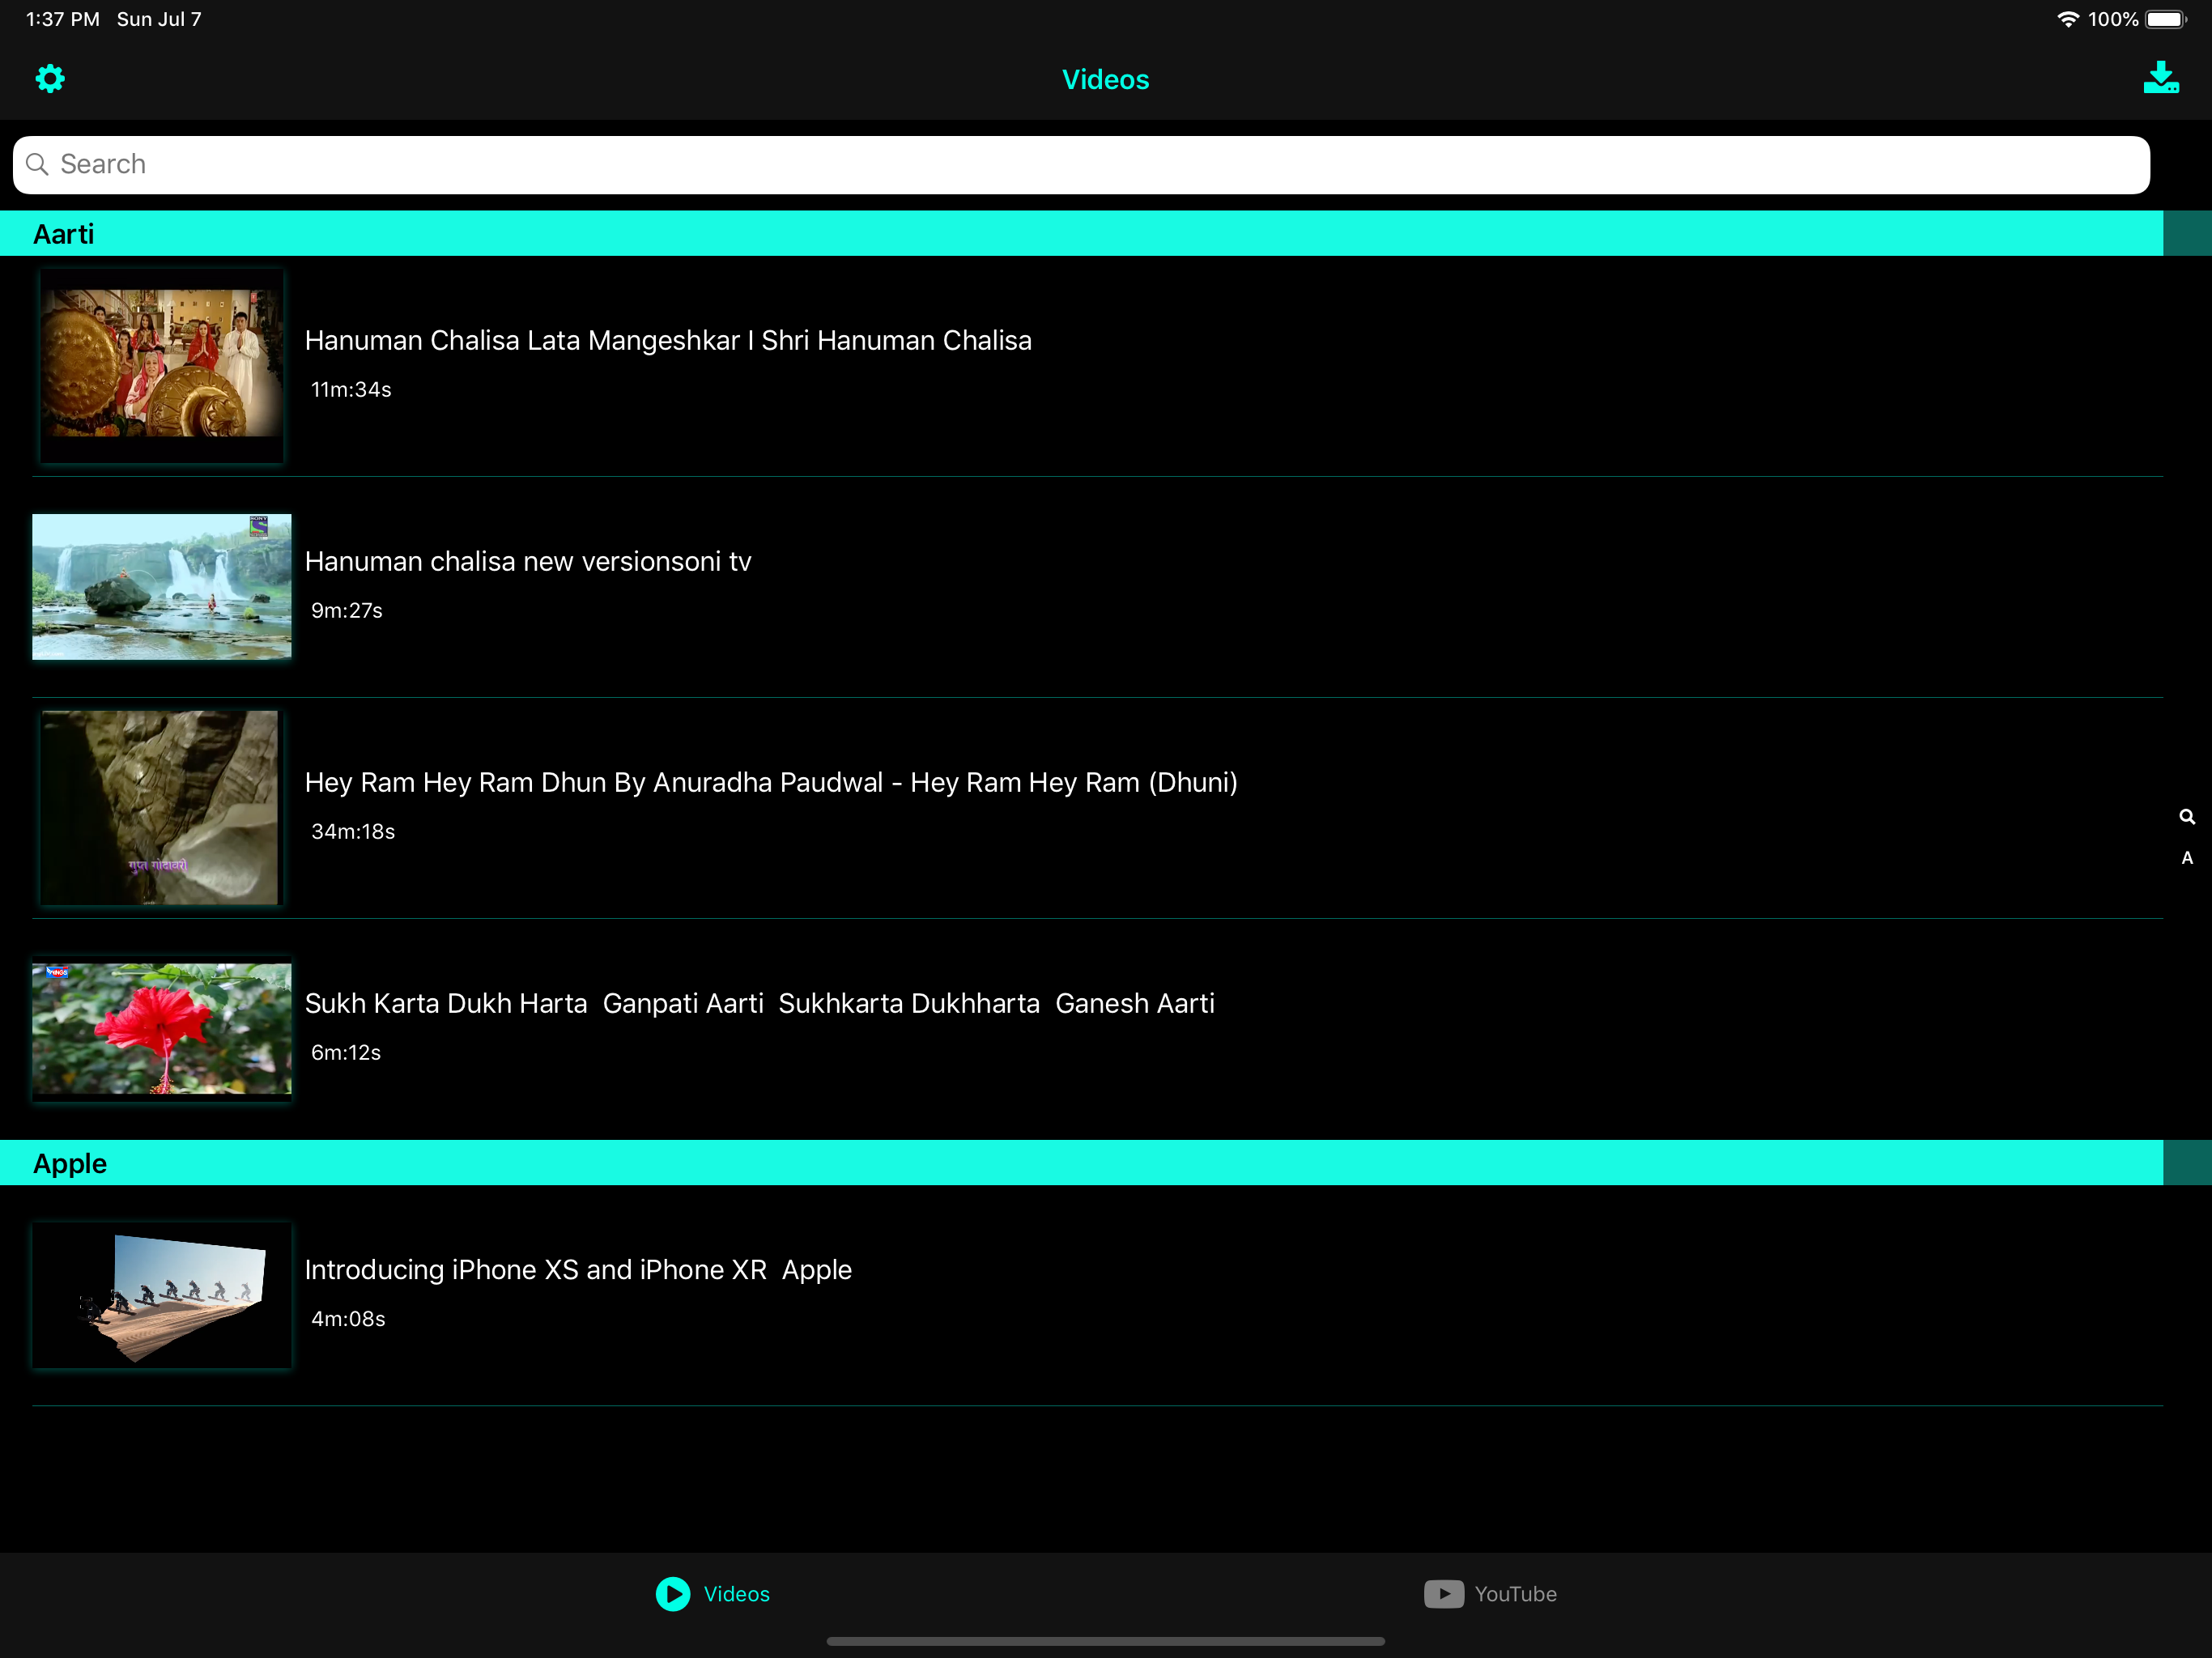Click the 11m:34s duration label

(x=351, y=390)
